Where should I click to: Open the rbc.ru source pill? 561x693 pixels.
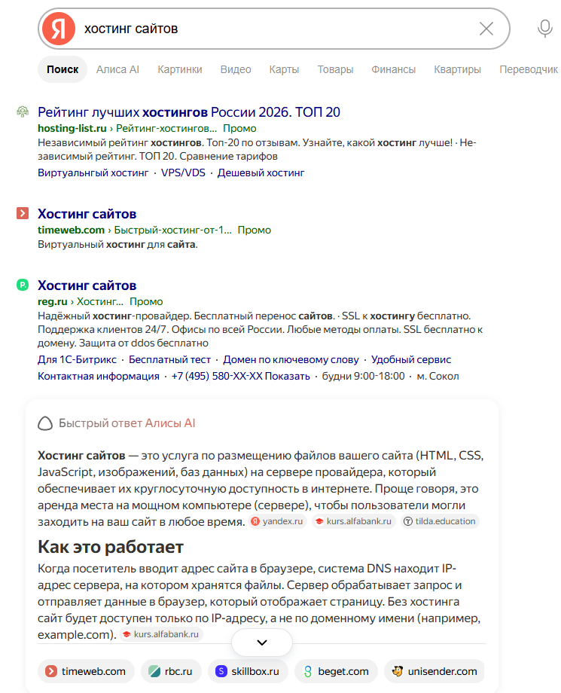(x=171, y=671)
